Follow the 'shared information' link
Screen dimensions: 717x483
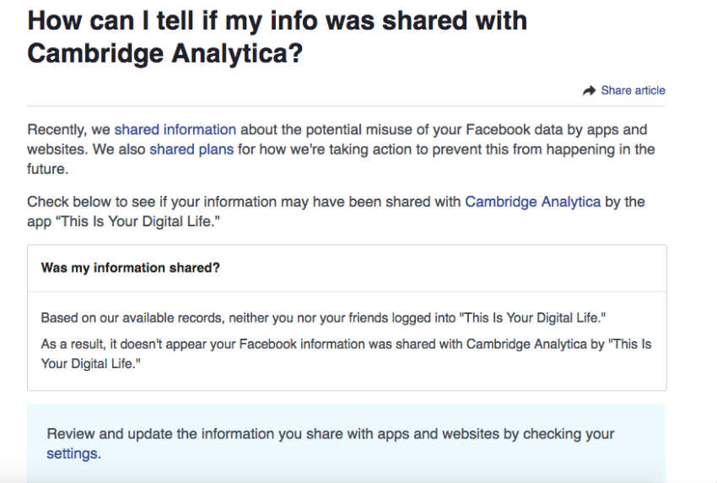175,129
